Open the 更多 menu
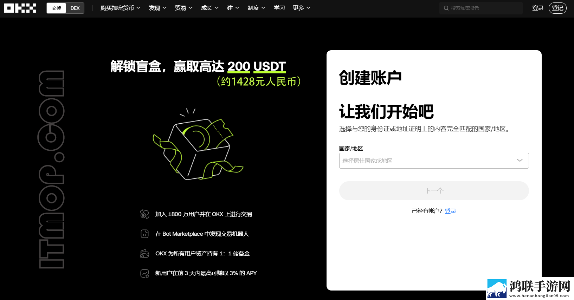The width and height of the screenshot is (574, 300). coord(302,8)
